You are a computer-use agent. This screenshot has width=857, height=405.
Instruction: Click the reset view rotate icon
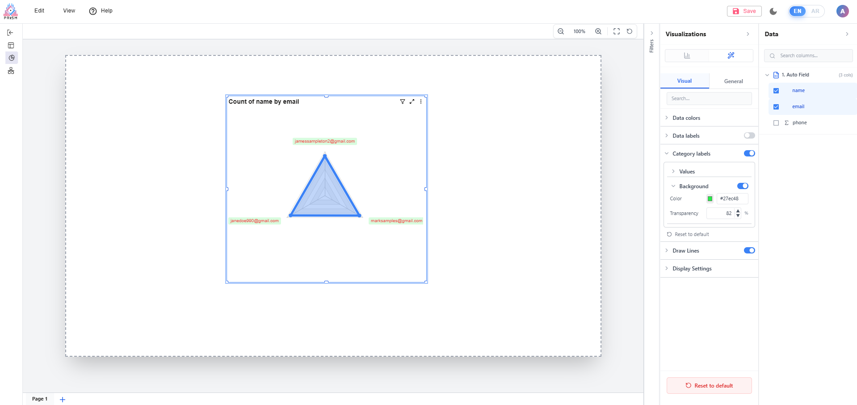[630, 31]
